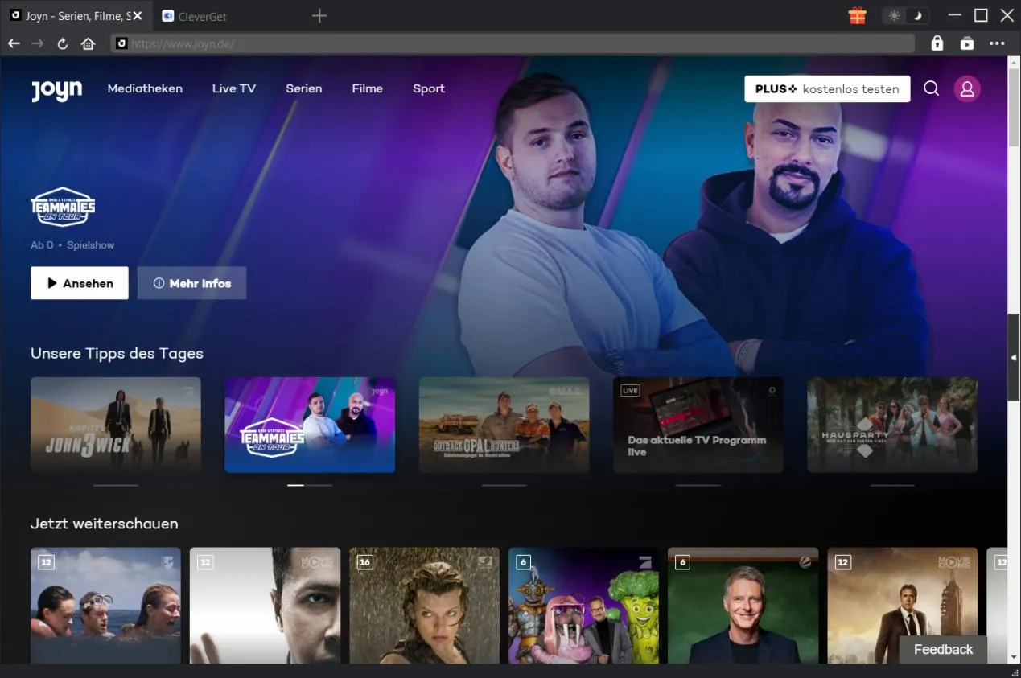Click the Mehr Infos button
The width and height of the screenshot is (1021, 678).
191,283
